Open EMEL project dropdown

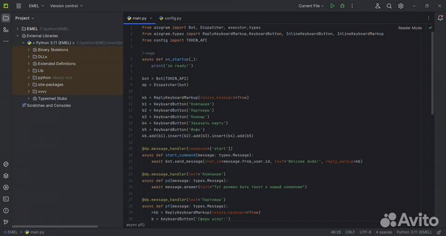(x=37, y=6)
